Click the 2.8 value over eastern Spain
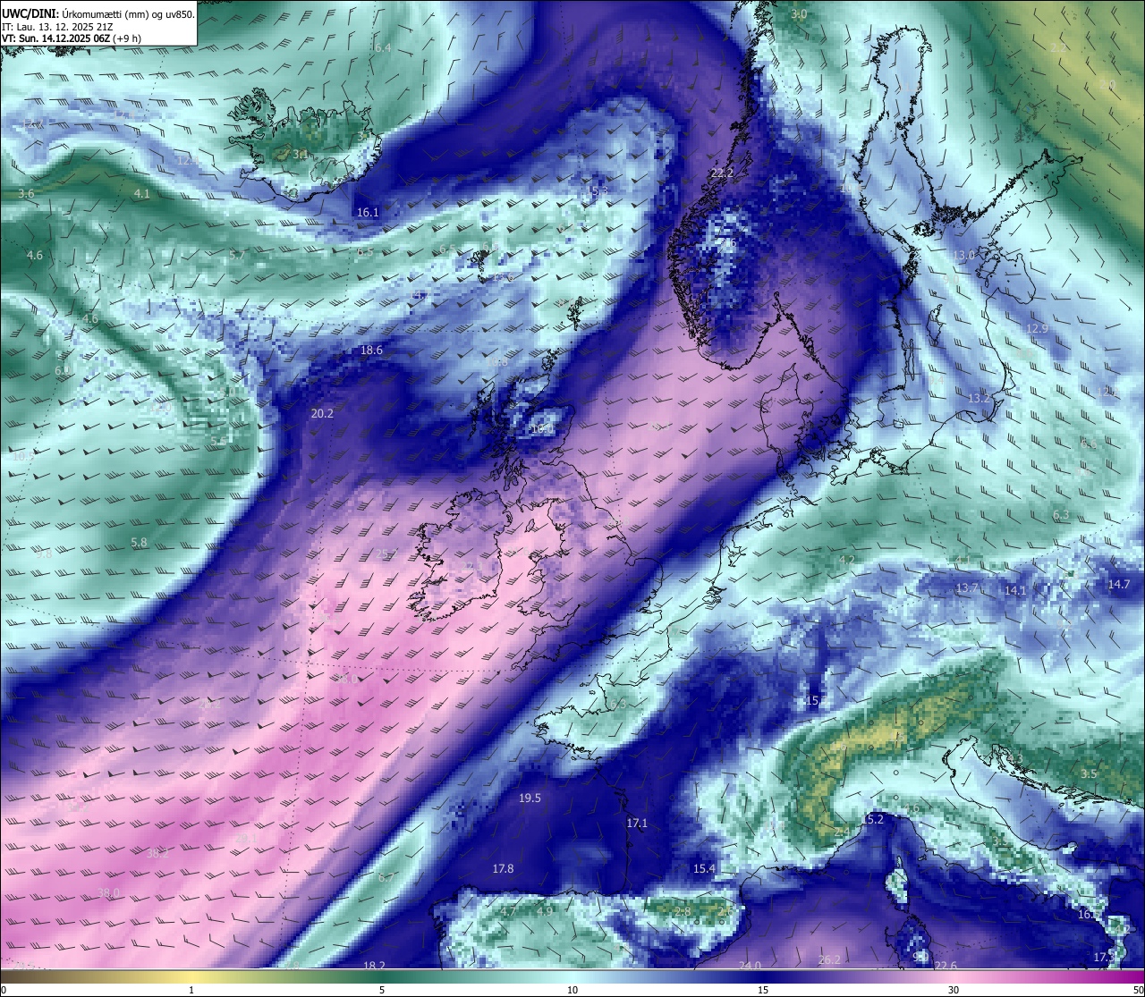 click(683, 912)
